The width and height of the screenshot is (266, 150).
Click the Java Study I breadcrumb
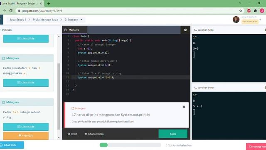18,20
